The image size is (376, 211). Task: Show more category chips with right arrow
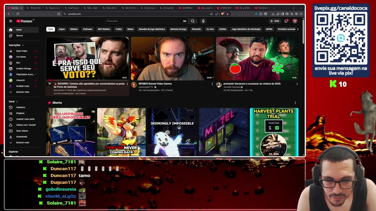coord(298,29)
